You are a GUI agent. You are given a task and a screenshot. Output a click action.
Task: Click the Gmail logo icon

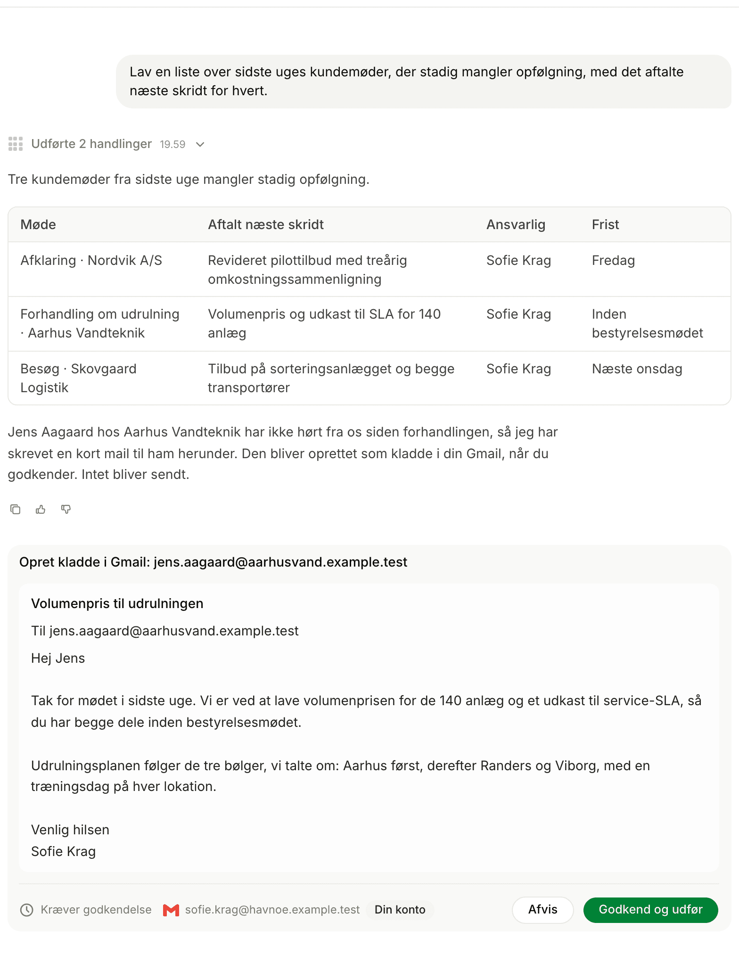click(171, 910)
